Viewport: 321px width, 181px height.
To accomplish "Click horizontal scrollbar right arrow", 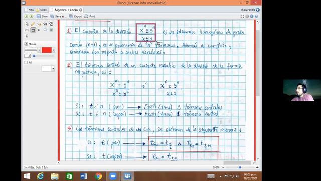I will [254, 163].
